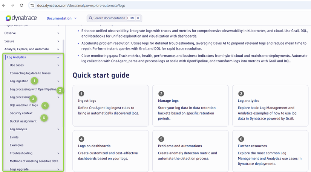311x172 pixels.
Task: Collapse the Log Analytics chevron
Action: pos(58,57)
